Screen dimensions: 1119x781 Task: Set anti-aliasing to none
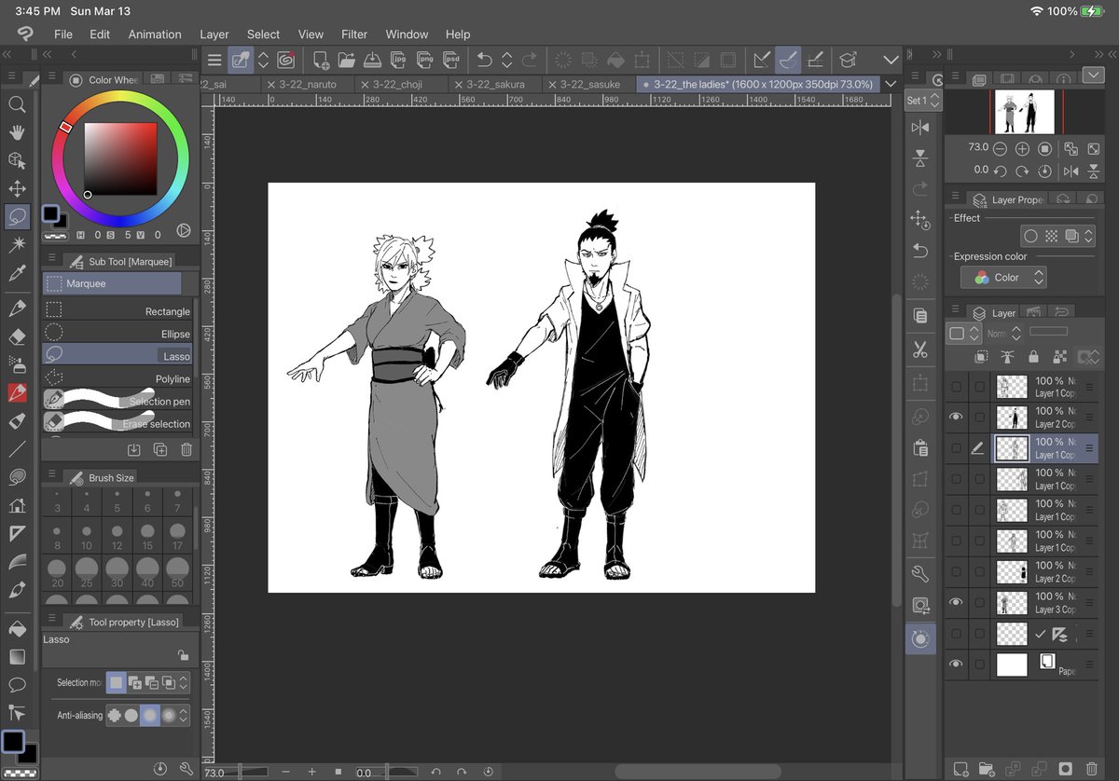pyautogui.click(x=115, y=716)
